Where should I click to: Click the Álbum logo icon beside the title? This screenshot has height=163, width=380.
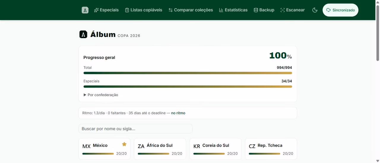click(83, 34)
